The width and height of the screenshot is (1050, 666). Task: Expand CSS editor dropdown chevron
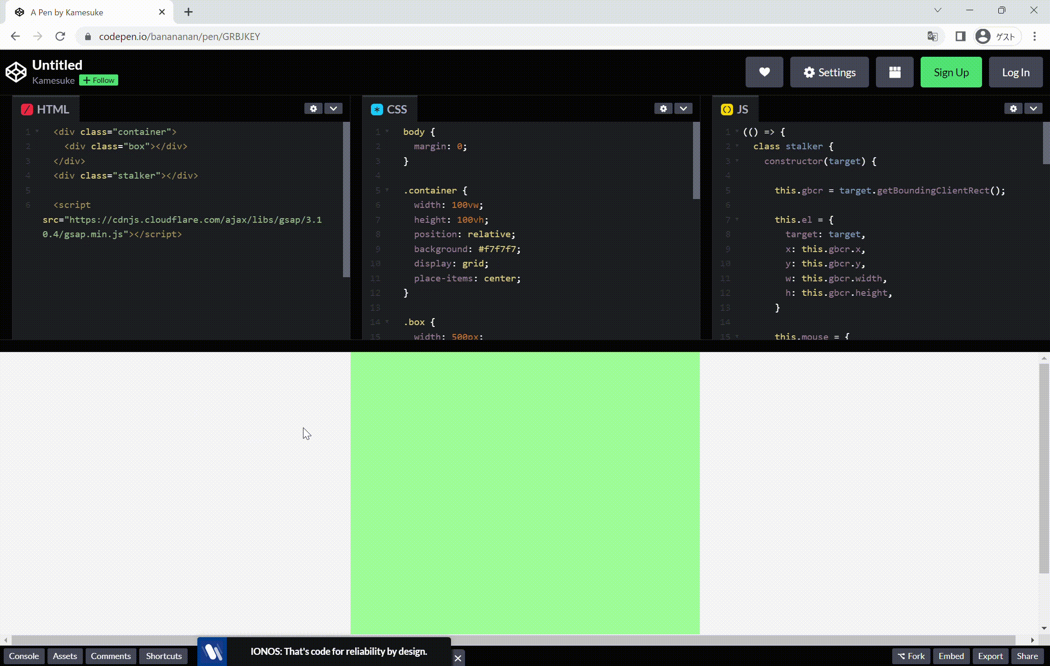pos(683,108)
